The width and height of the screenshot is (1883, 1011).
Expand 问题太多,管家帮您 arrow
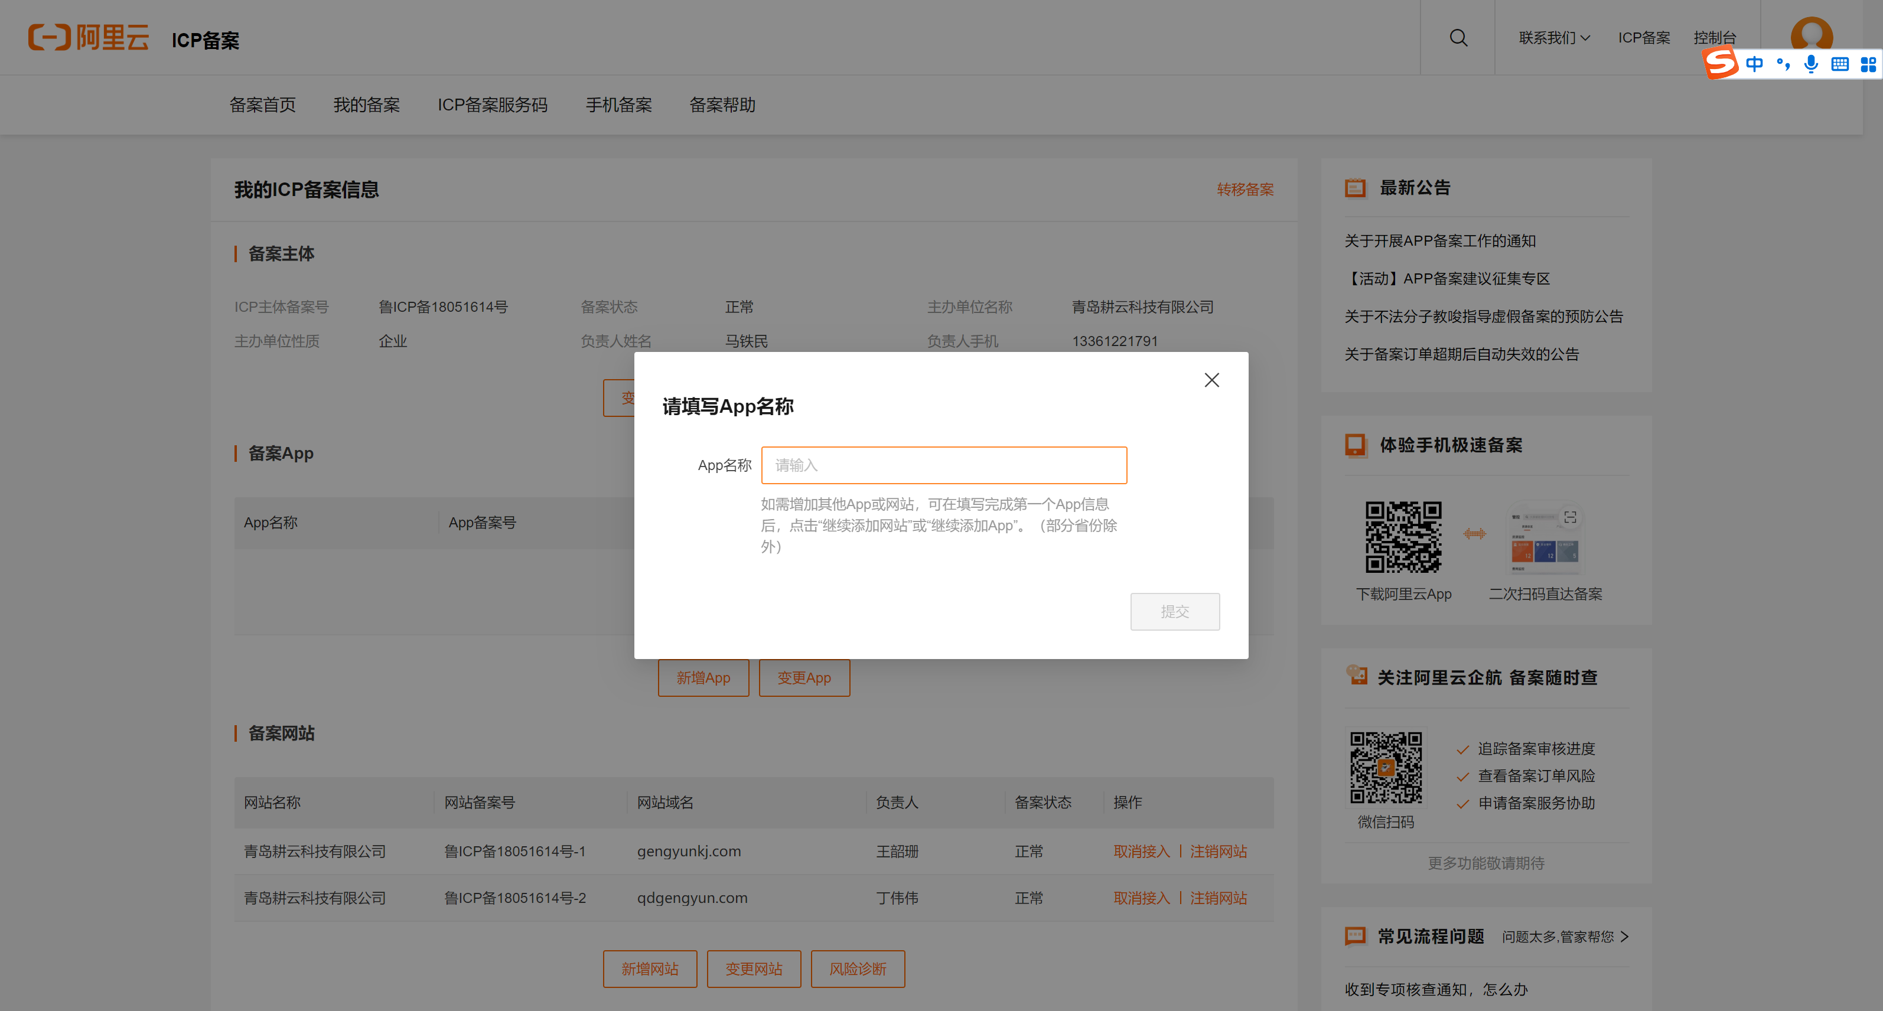pos(1624,937)
